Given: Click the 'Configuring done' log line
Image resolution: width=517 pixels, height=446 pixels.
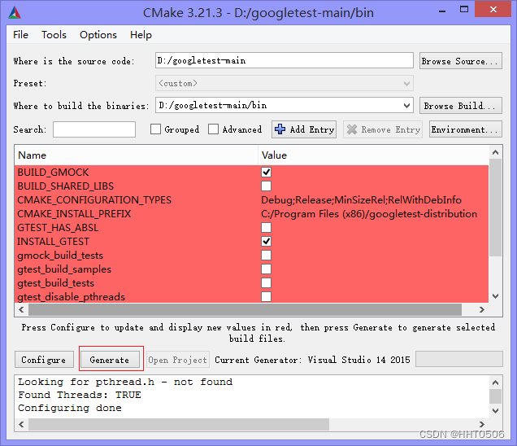Looking at the screenshot, I should pyautogui.click(x=70, y=408).
